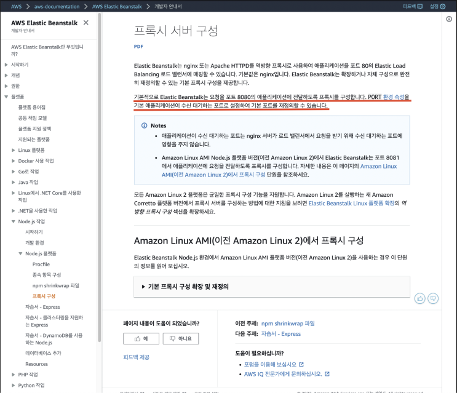Go to AWS breadcrumb
The width and height of the screenshot is (457, 393).
coord(17,6)
